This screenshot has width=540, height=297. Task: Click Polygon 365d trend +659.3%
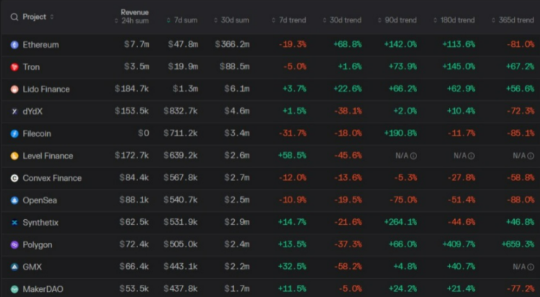[x=518, y=244]
